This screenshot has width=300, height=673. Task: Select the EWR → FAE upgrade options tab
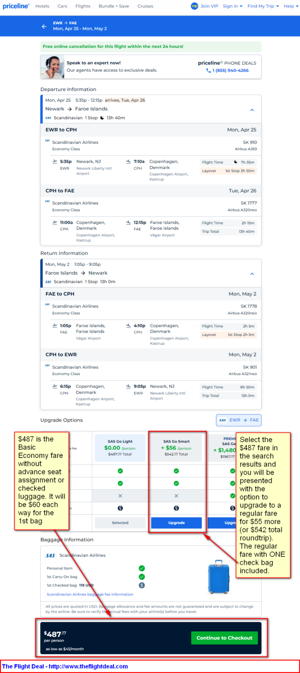tap(239, 420)
